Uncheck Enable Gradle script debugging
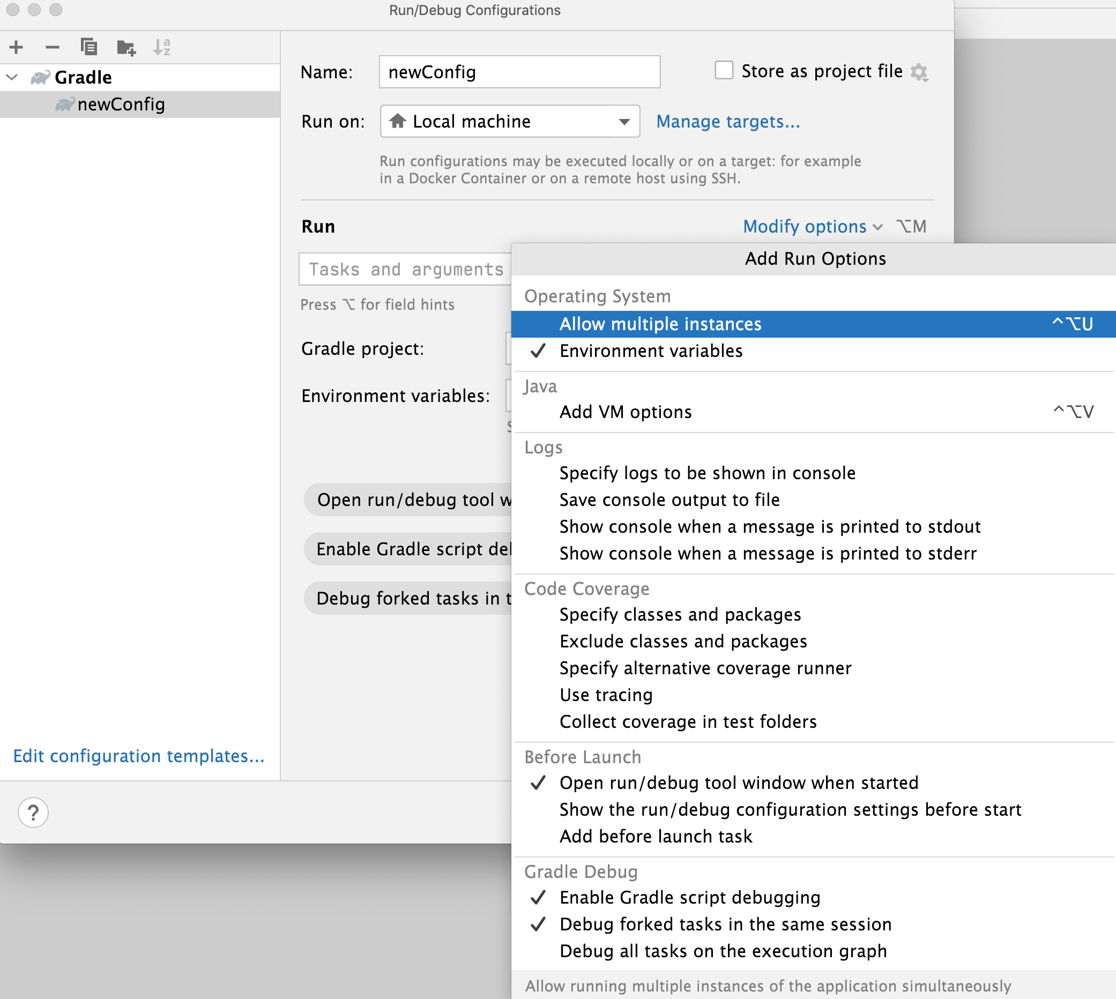This screenshot has height=999, width=1116. coord(689,898)
